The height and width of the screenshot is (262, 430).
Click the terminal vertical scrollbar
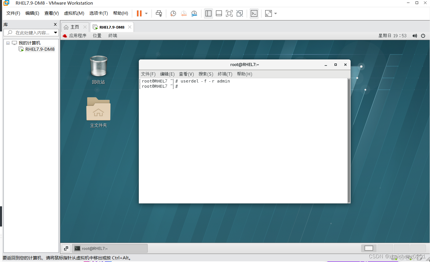pyautogui.click(x=349, y=141)
